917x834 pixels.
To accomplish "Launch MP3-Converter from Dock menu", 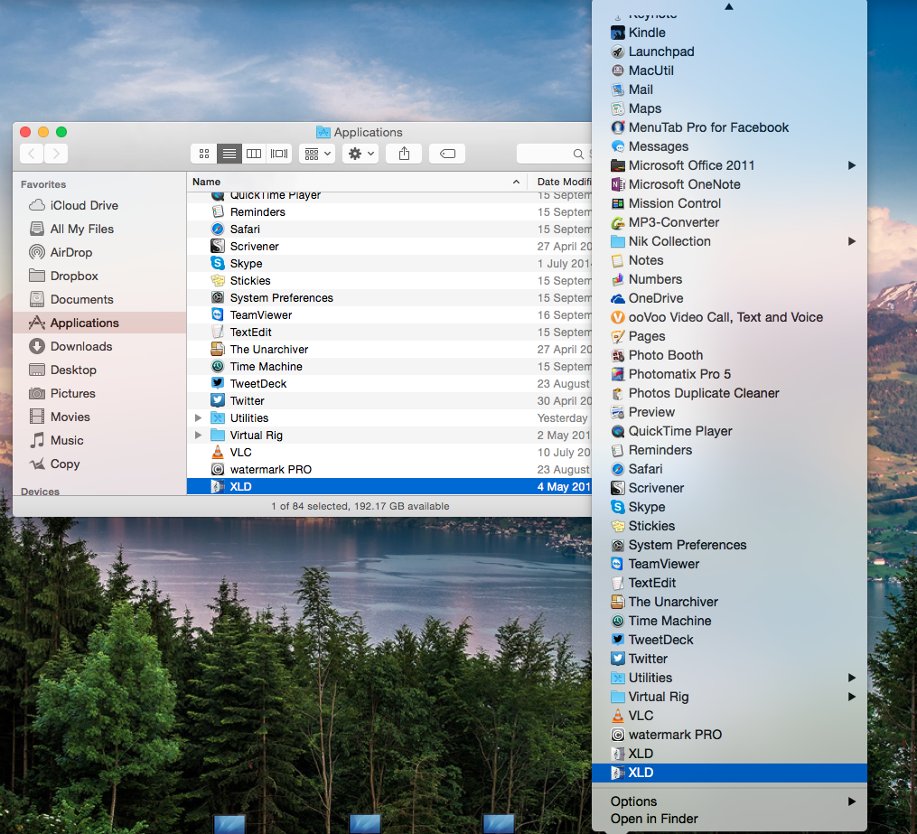I will [729, 222].
